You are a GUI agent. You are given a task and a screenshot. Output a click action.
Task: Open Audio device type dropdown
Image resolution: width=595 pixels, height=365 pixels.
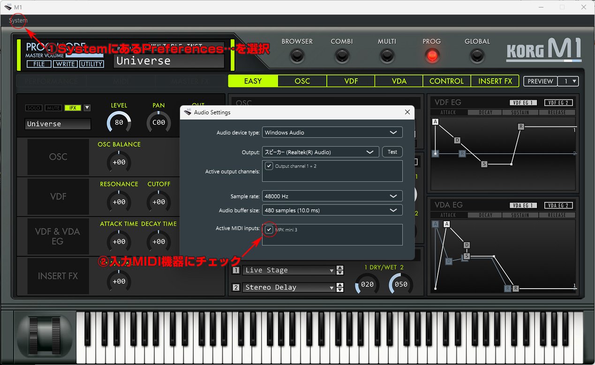coord(332,133)
